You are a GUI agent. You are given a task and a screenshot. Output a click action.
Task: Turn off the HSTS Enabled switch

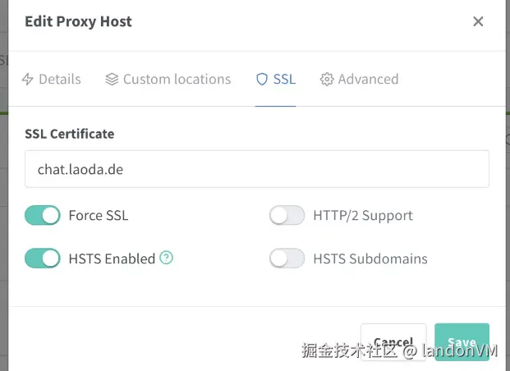(43, 259)
